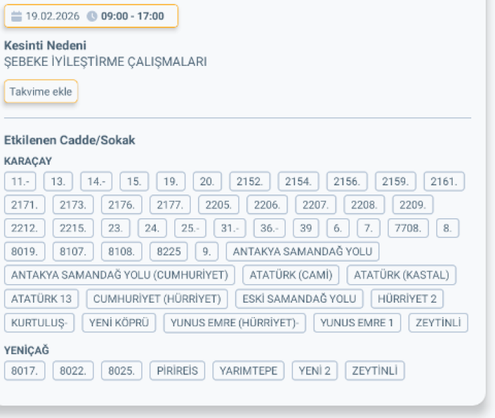
Task: Select the ANTAKYA SAMANDAĞ YOLU (CUMHURİYET) tag
Action: pyautogui.click(x=119, y=275)
